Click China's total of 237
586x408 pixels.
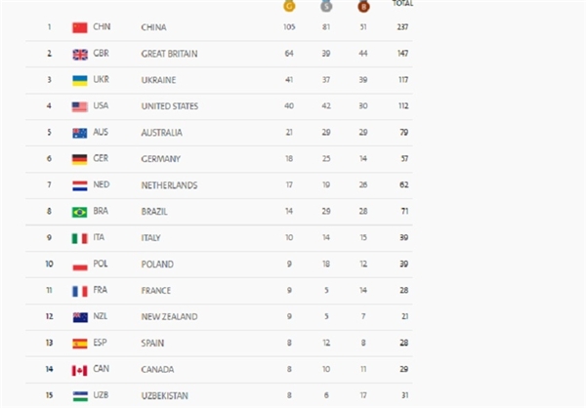(x=402, y=27)
